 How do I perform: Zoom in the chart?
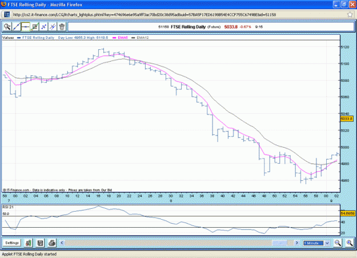349,243
